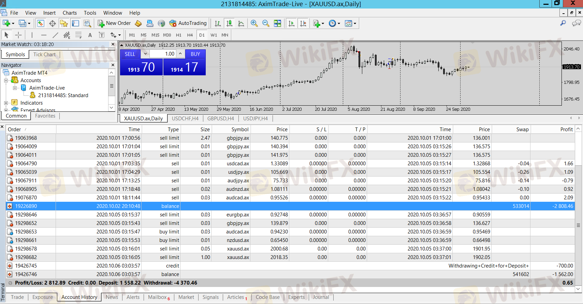Click the zoom out magnifier icon
583x304 pixels.
tap(265, 23)
